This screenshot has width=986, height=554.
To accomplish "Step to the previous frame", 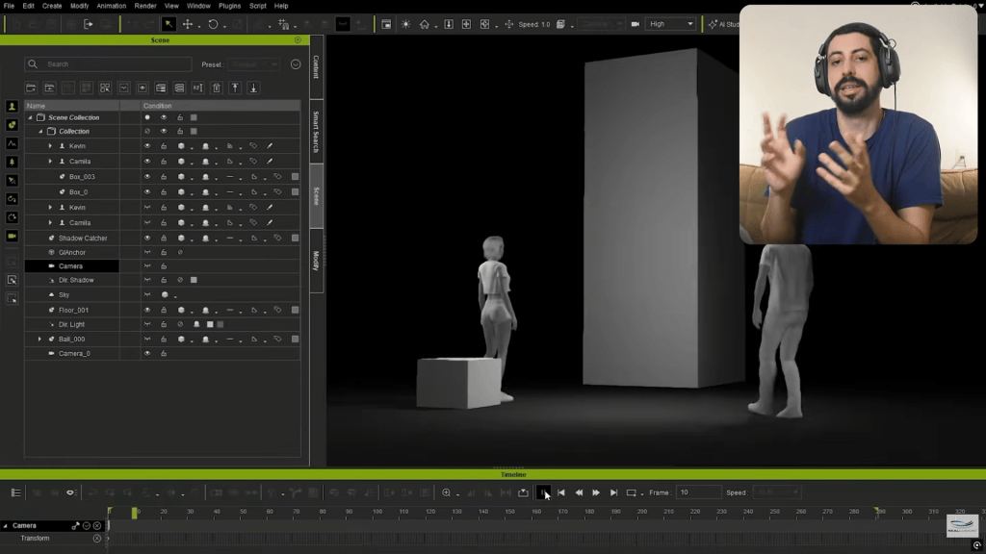I will 579,492.
